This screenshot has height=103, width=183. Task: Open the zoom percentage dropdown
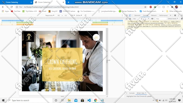pyautogui.click(x=72, y=15)
